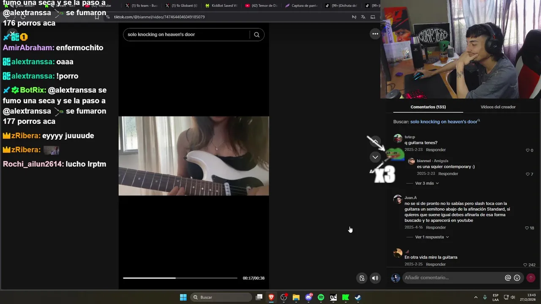This screenshot has height=304, width=541.
Task: Open the emoji picker in comment box
Action: [x=517, y=278]
